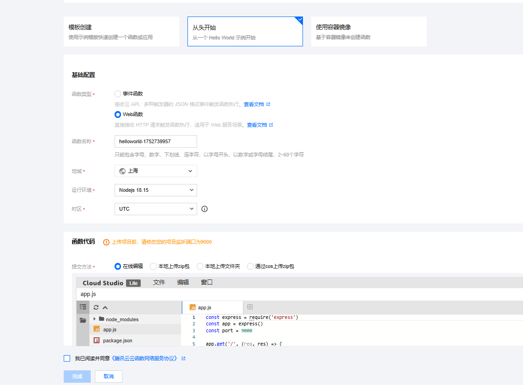Click the timezone info icon beside UTC

coord(204,209)
